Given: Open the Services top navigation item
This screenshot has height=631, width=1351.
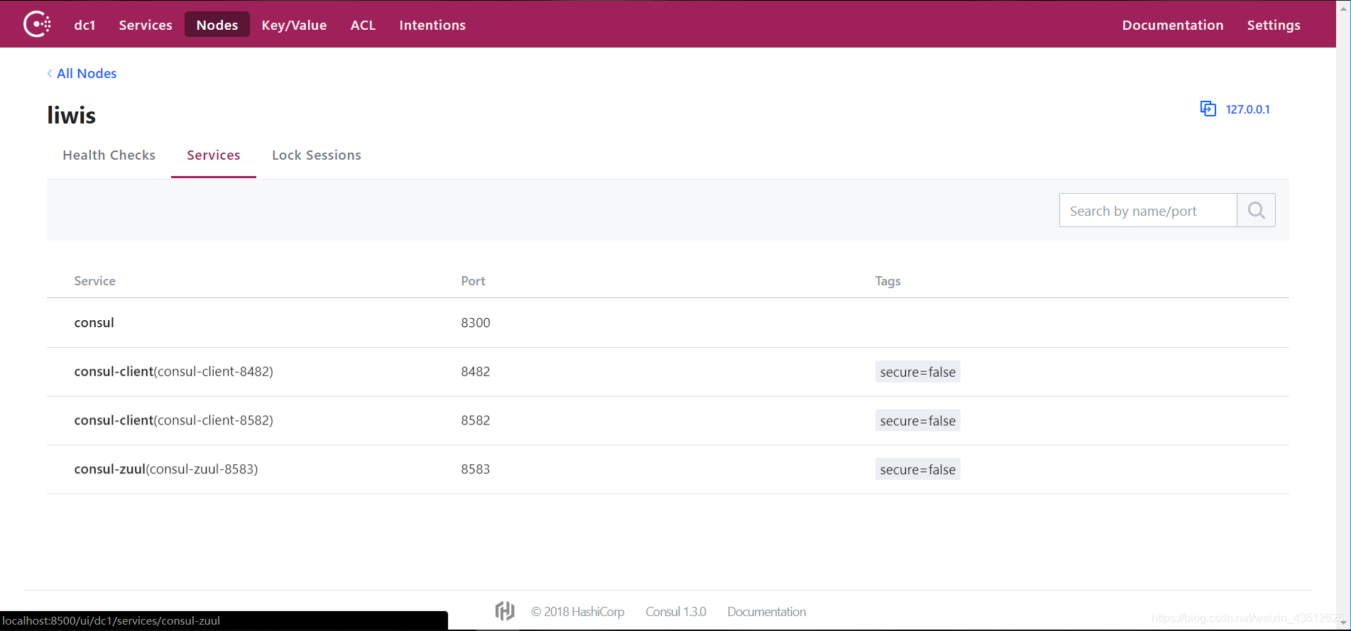Looking at the screenshot, I should (x=146, y=25).
